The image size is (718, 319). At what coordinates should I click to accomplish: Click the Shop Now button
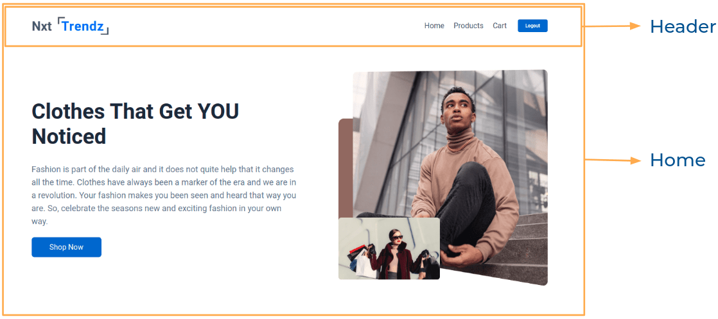tap(66, 247)
